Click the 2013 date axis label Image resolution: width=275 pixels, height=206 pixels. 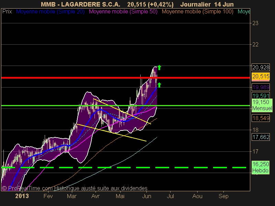pos(22,196)
